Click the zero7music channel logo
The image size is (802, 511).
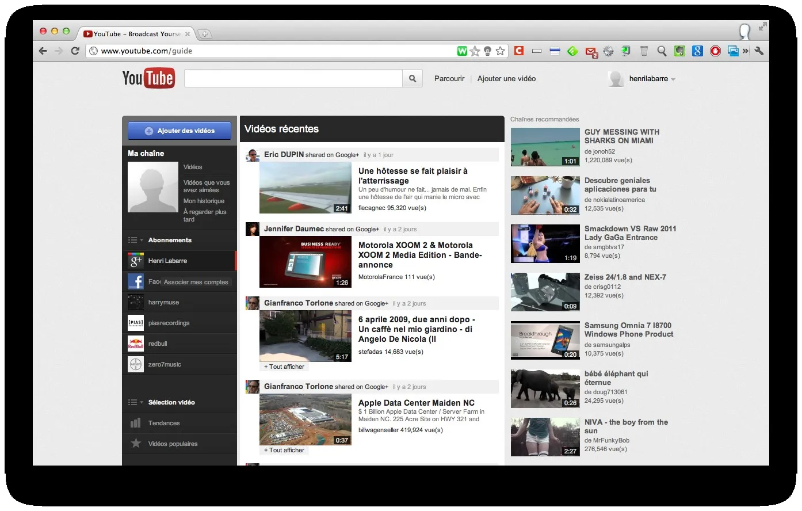pos(136,364)
